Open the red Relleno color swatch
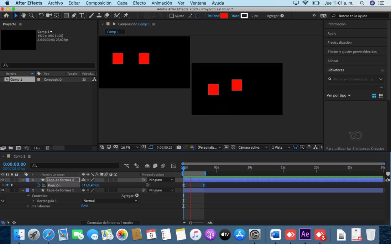 [224, 16]
